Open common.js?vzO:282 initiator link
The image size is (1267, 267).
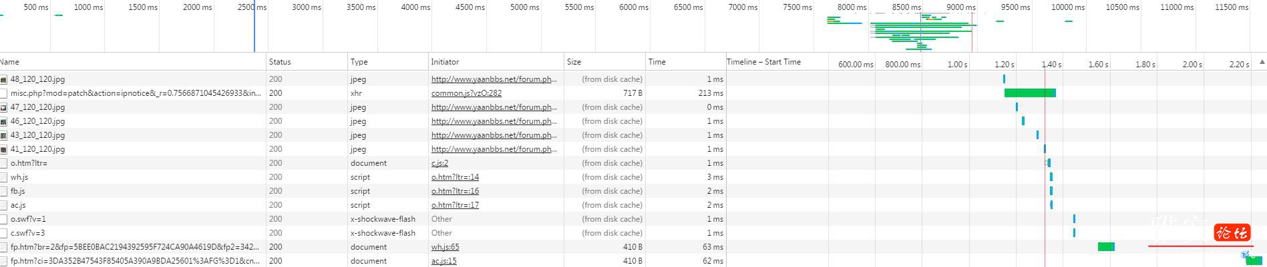[x=466, y=93]
